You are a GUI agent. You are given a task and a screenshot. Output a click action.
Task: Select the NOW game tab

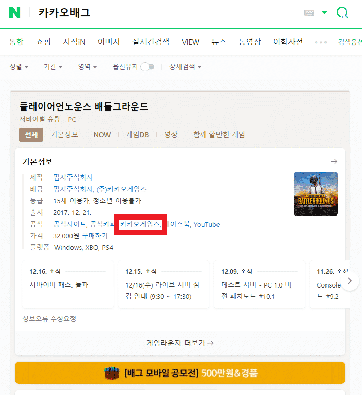[x=102, y=135]
